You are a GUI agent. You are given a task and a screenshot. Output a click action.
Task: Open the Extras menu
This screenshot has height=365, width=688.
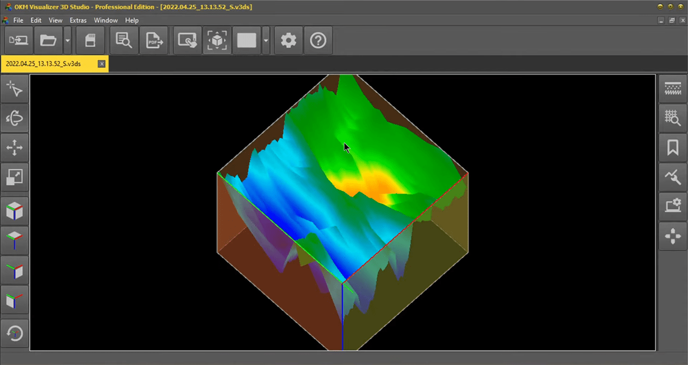[78, 20]
